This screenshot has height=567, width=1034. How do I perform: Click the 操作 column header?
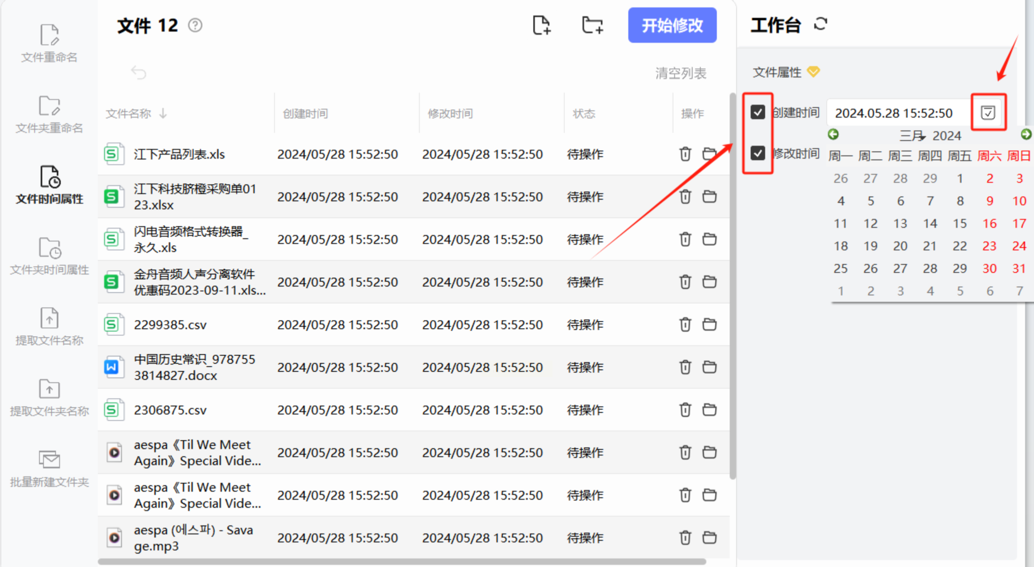(x=692, y=113)
